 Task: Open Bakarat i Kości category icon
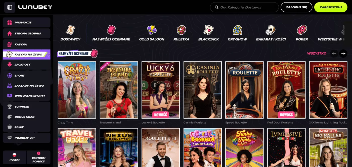(x=271, y=30)
